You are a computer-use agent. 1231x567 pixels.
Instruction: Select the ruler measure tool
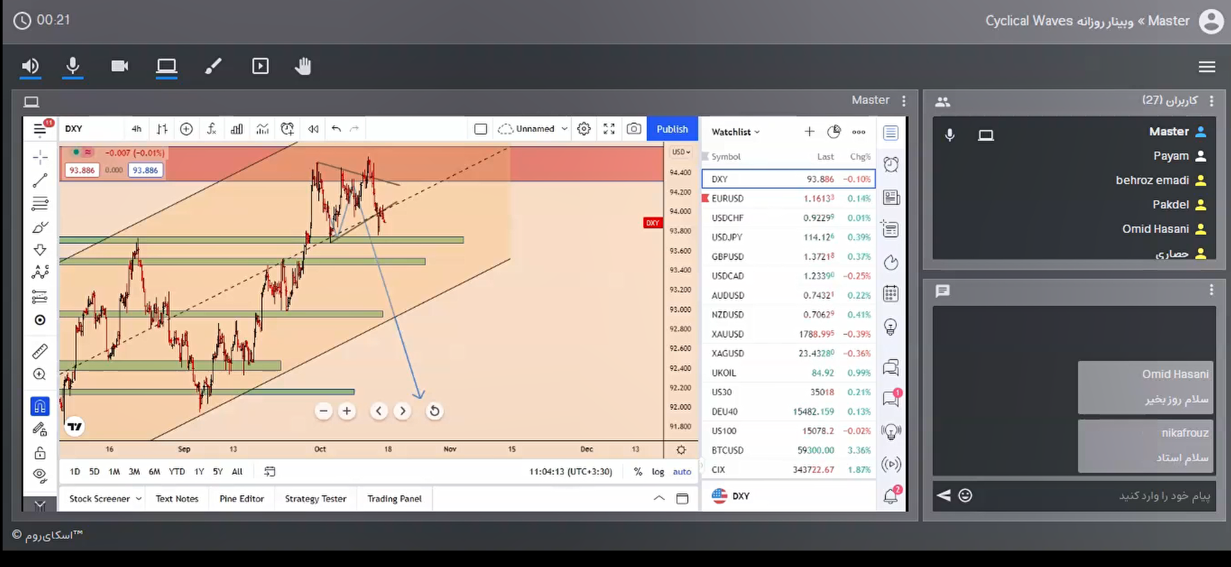(x=40, y=351)
